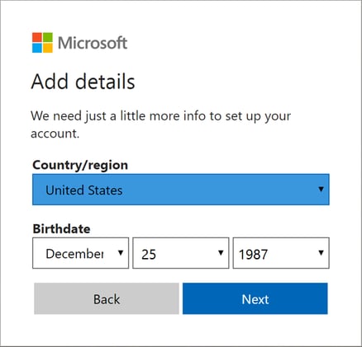The height and width of the screenshot is (347, 362).
Task: Click the blue square in Microsoft logo
Action: [x=37, y=48]
